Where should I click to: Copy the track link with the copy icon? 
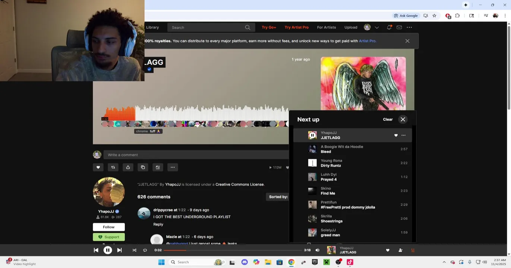coord(143,167)
